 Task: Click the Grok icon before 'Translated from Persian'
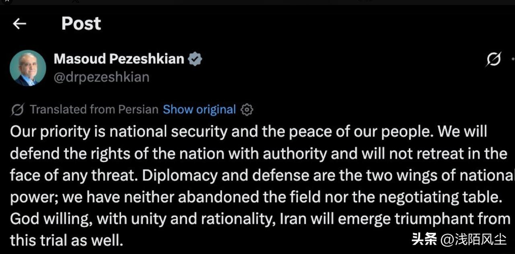click(17, 110)
